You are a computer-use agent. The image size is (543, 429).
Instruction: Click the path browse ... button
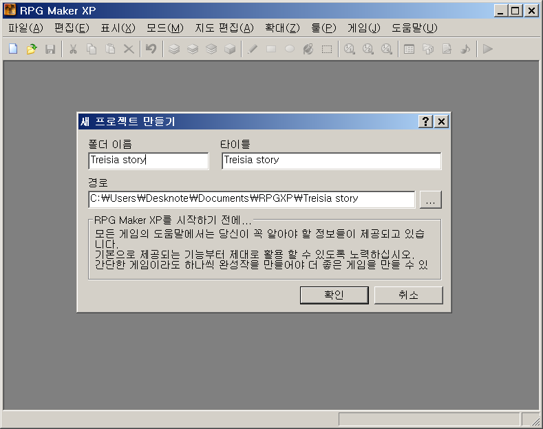[430, 199]
